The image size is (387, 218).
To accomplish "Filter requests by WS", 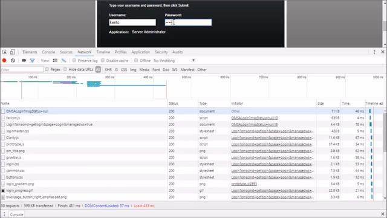I will (x=175, y=70).
